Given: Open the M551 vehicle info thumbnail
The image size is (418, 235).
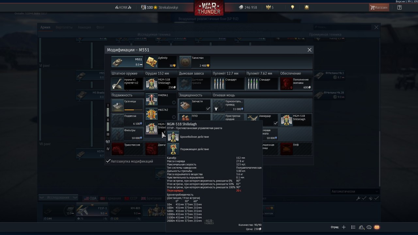Looking at the screenshot, I should click(127, 62).
